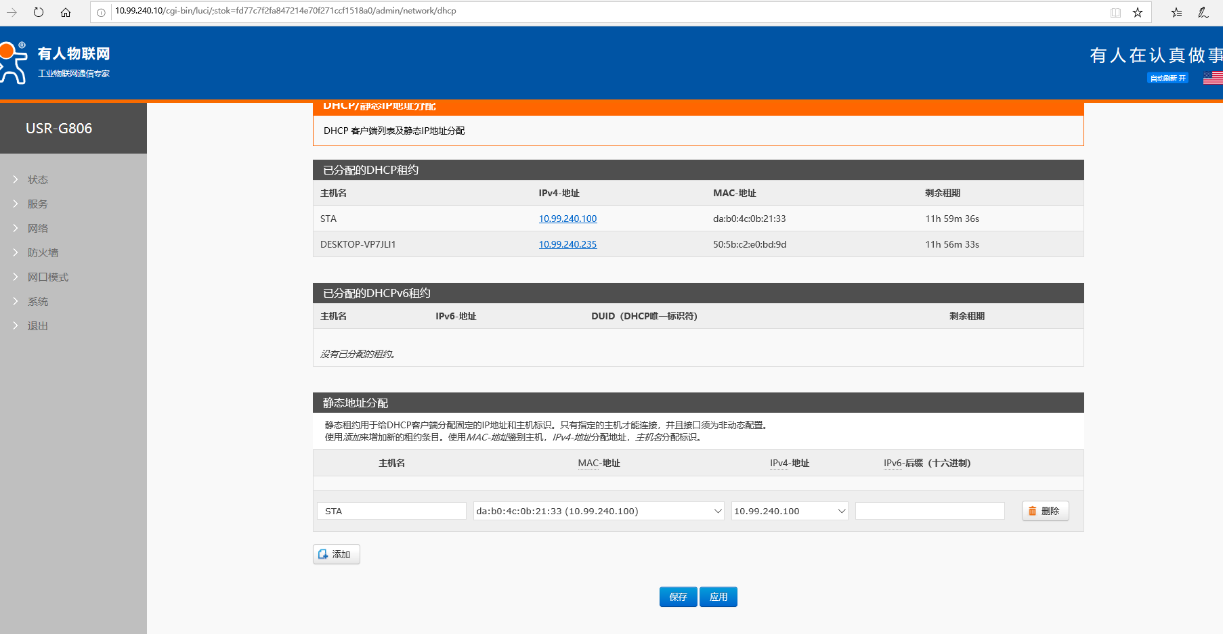The height and width of the screenshot is (634, 1223).
Task: Click the 添加 add button
Action: pos(336,555)
